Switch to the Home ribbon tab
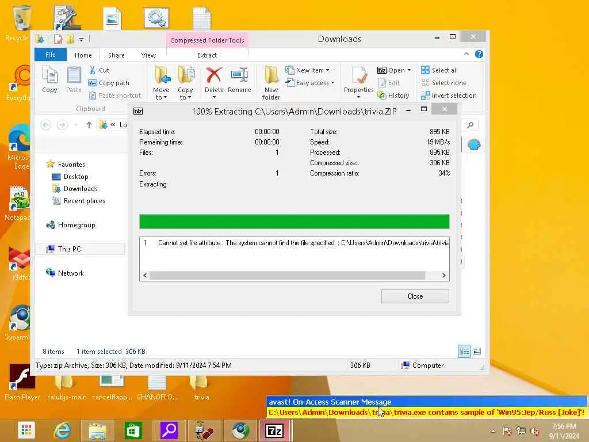The width and height of the screenshot is (589, 442). click(x=83, y=55)
